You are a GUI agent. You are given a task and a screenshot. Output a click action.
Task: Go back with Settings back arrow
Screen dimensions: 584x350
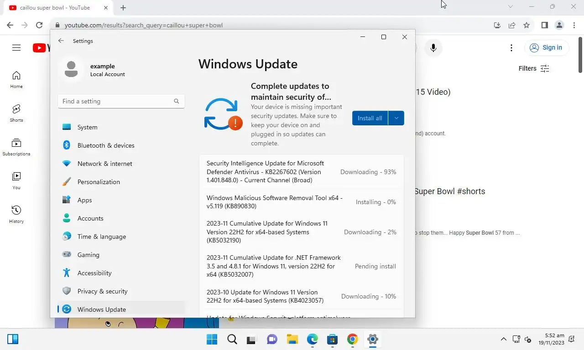pyautogui.click(x=61, y=41)
